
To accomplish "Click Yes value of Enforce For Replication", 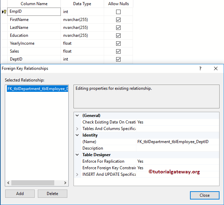I will click(178, 161).
